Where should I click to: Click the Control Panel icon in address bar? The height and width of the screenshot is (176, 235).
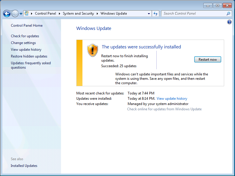click(26, 13)
